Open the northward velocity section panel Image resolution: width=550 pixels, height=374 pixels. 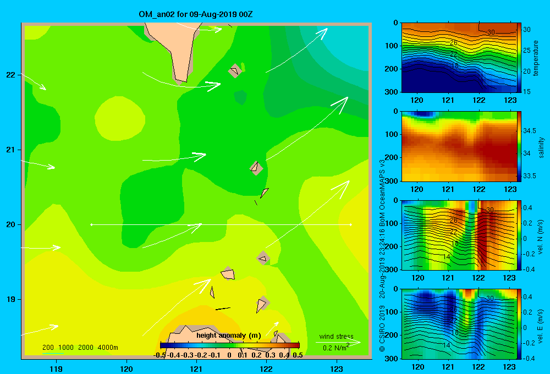pyautogui.click(x=459, y=235)
